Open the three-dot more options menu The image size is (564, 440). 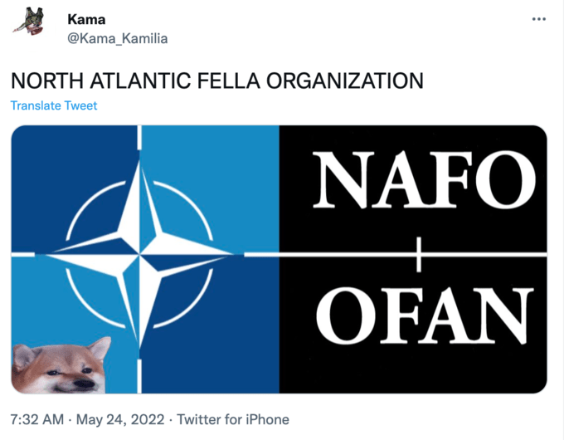[x=538, y=19]
